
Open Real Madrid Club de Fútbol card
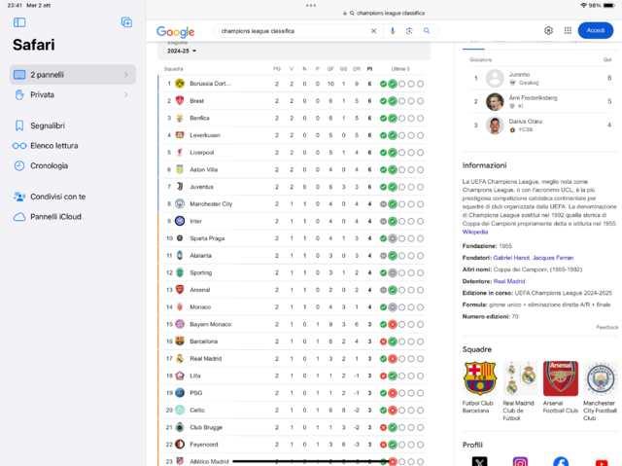click(x=520, y=391)
